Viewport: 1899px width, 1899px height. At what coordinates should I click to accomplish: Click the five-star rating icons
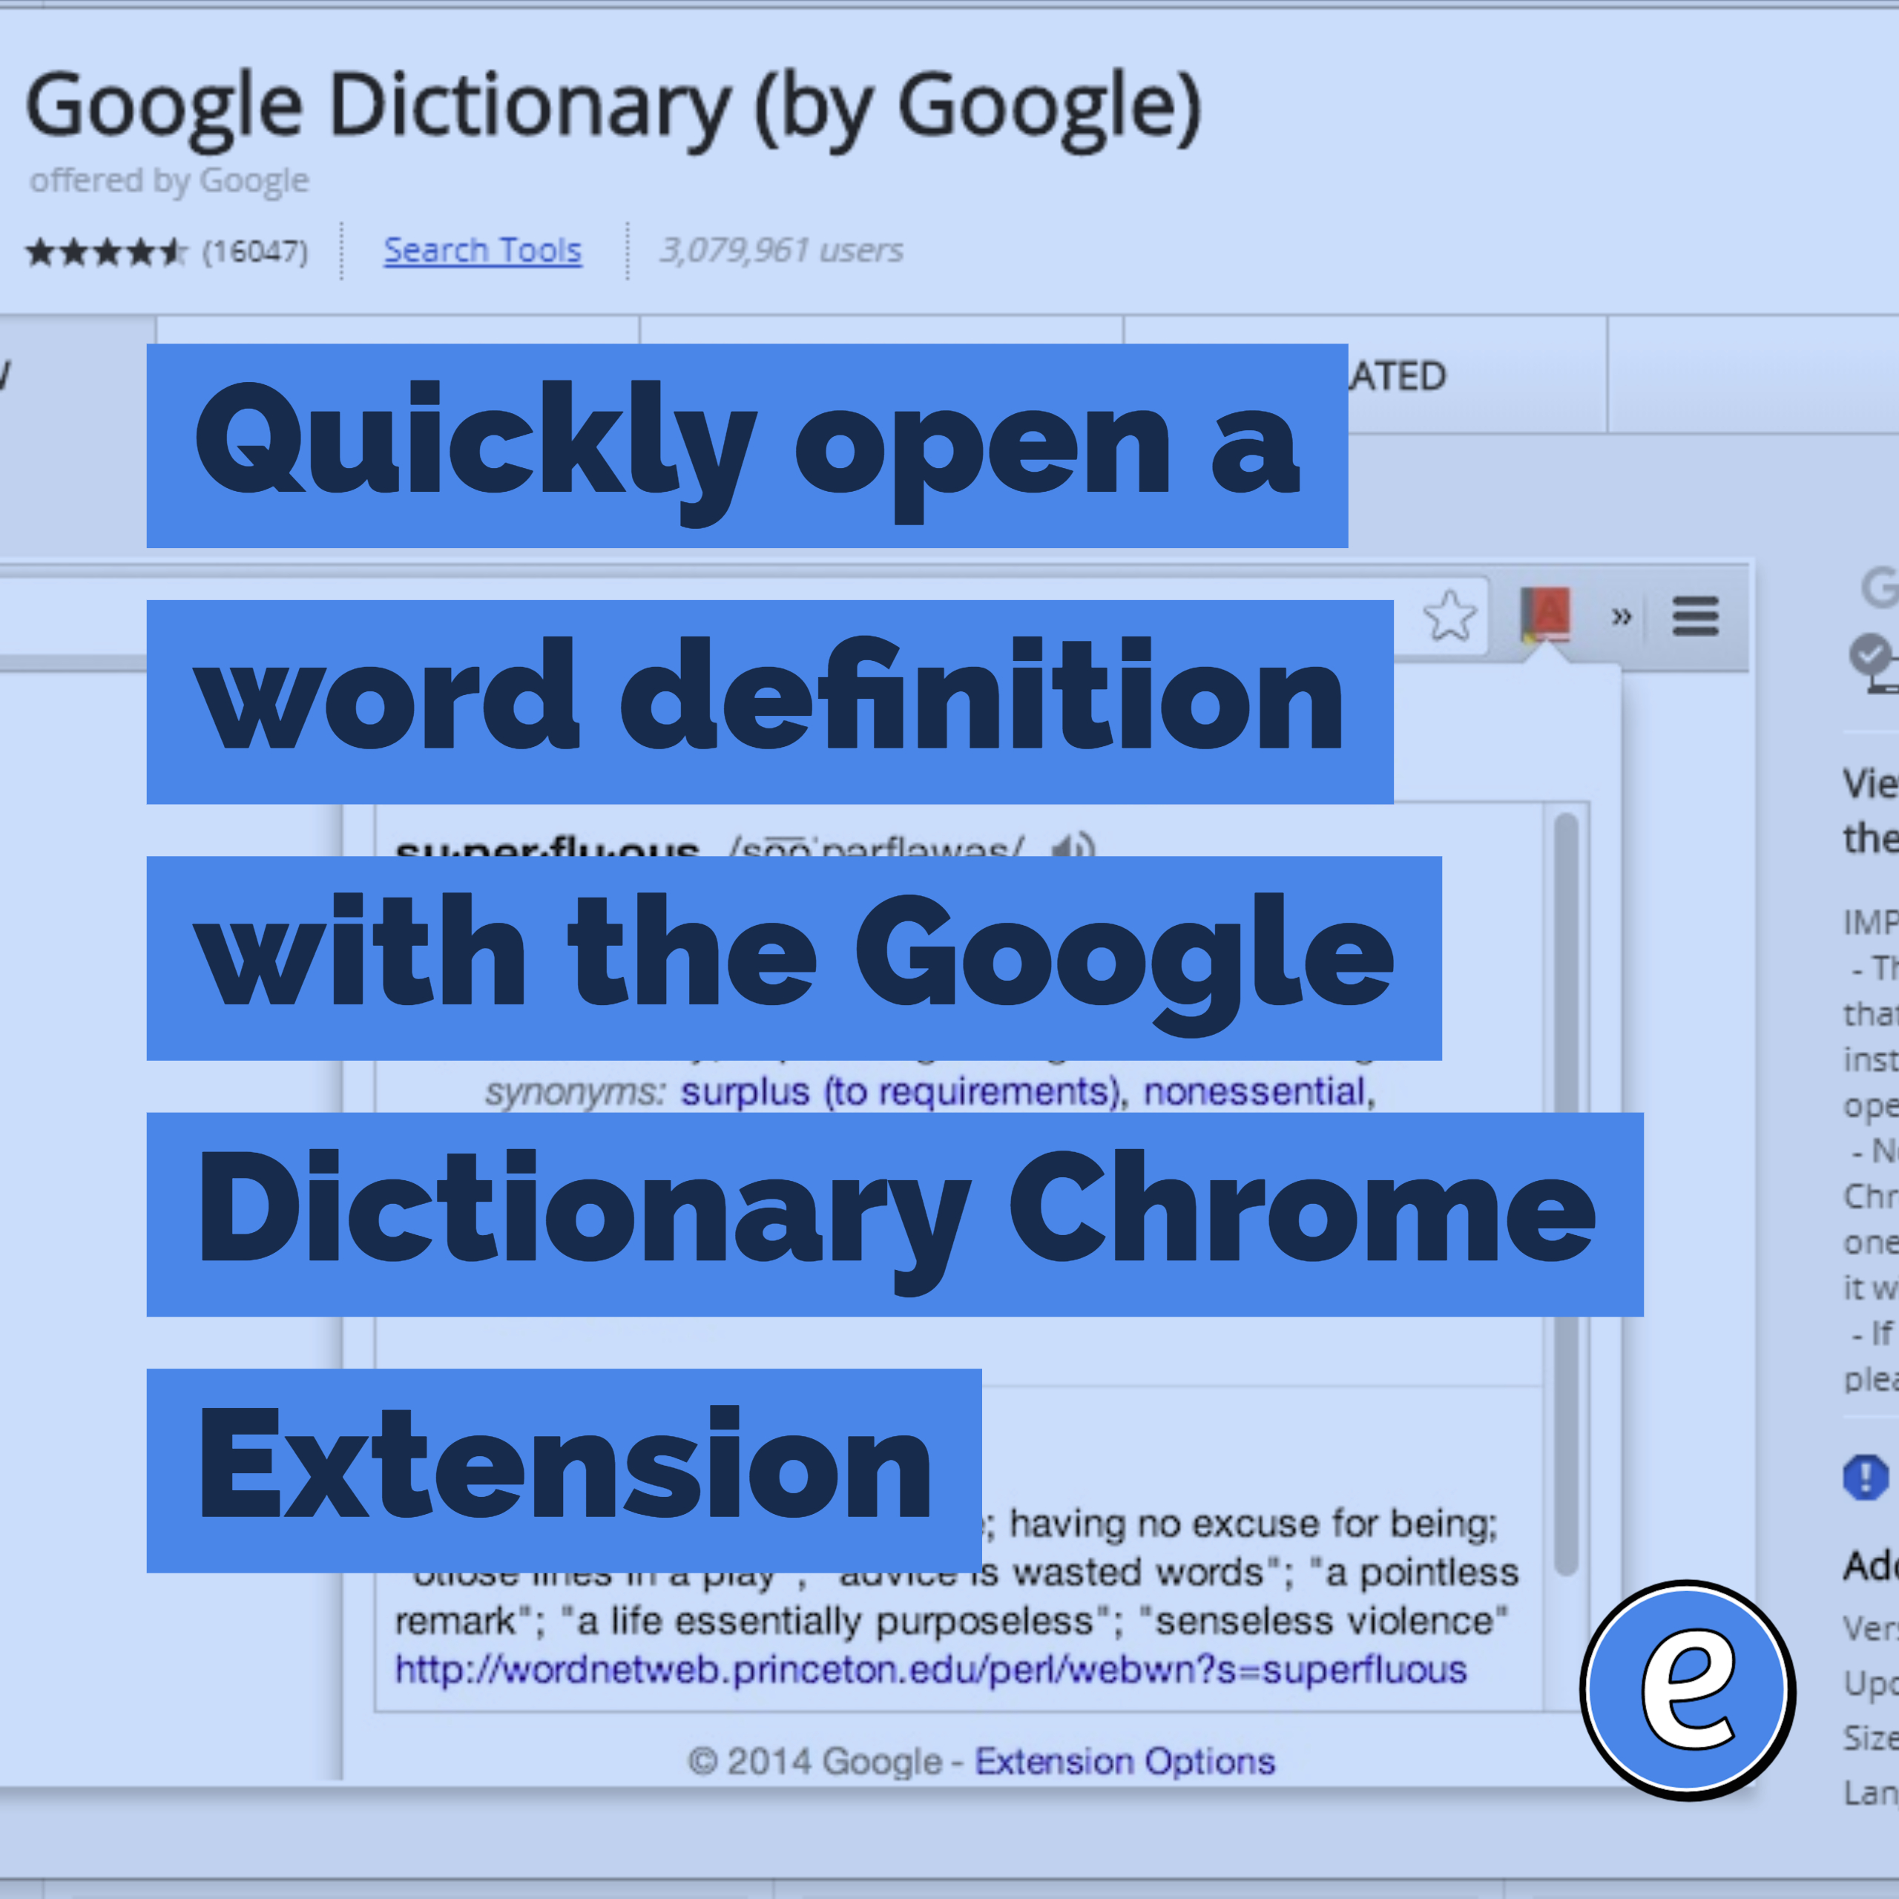pyautogui.click(x=105, y=253)
